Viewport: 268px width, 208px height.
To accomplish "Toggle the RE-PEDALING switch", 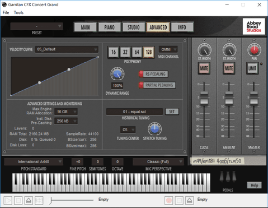I will (153, 74).
